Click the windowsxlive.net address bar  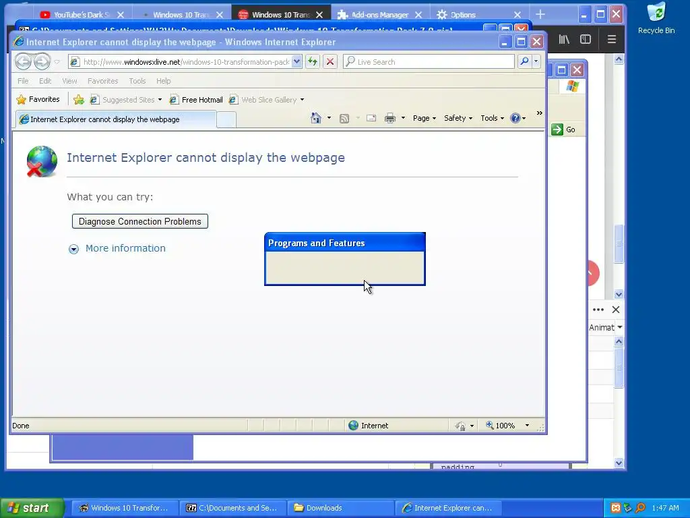click(185, 61)
